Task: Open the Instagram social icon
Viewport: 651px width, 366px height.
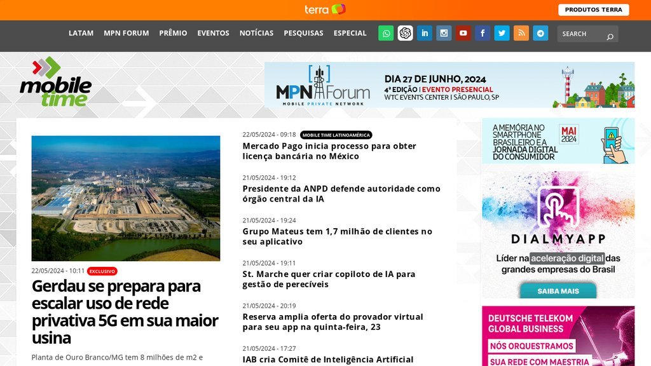Action: (444, 33)
